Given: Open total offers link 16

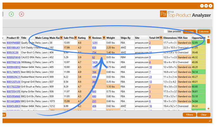Looking at the screenshot, I should coord(151,106).
